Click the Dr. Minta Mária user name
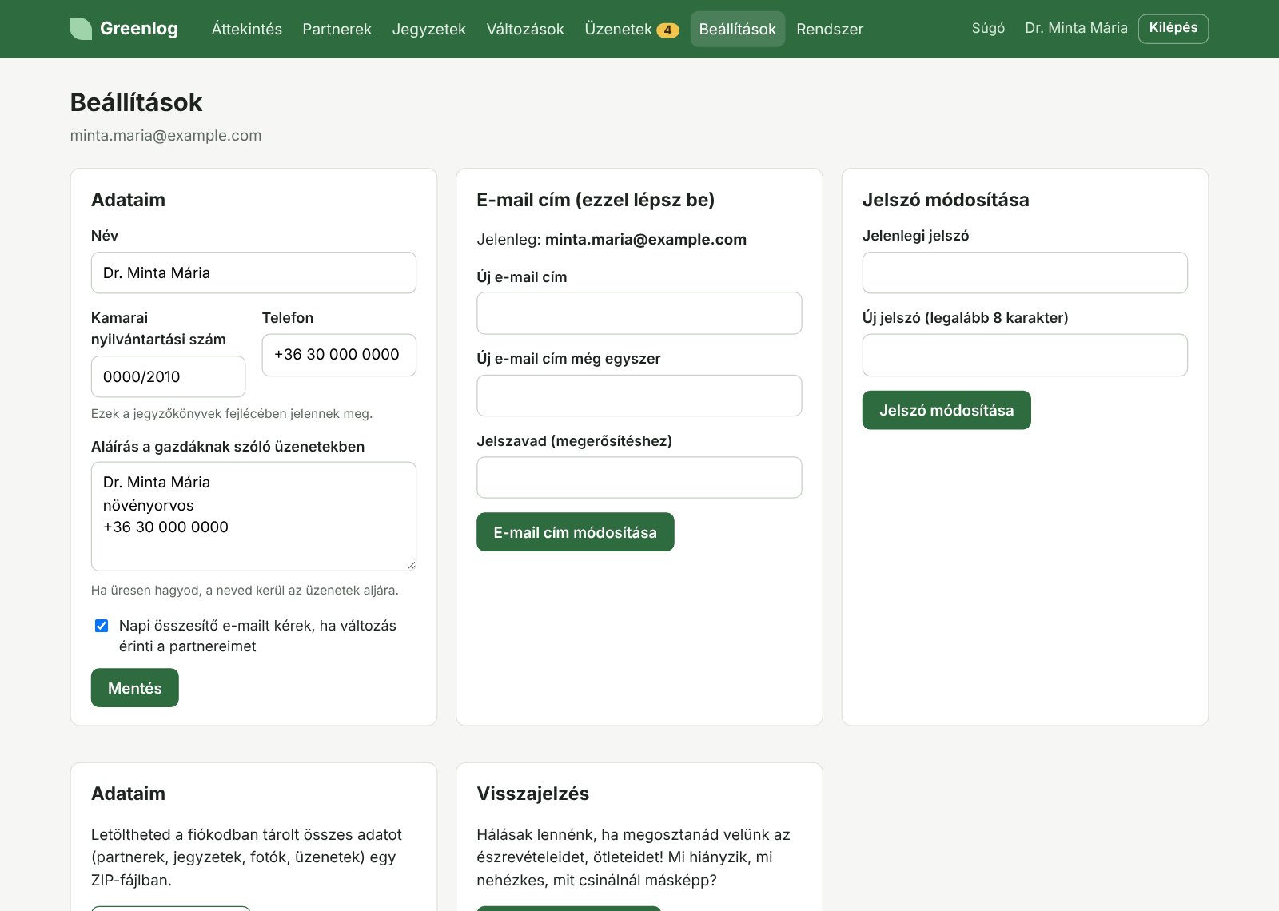The width and height of the screenshot is (1279, 911). 1076,28
